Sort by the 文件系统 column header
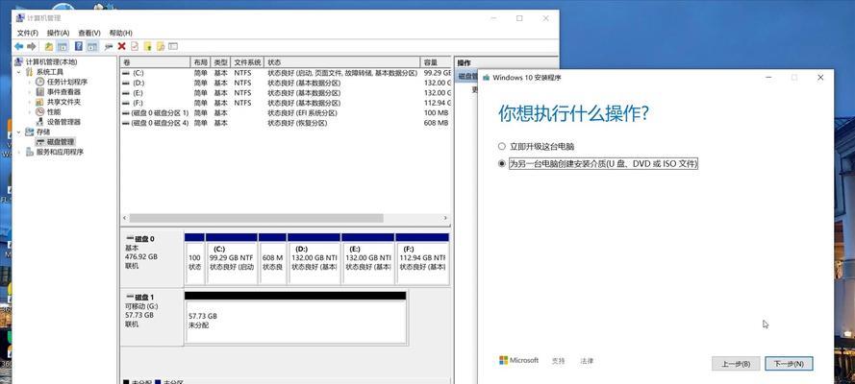This screenshot has height=384, width=855. pyautogui.click(x=247, y=62)
